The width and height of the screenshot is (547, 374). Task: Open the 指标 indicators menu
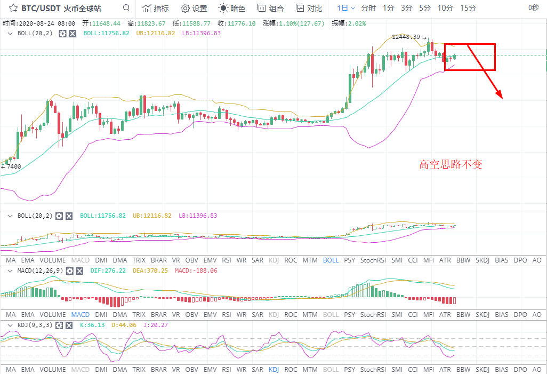tap(156, 9)
